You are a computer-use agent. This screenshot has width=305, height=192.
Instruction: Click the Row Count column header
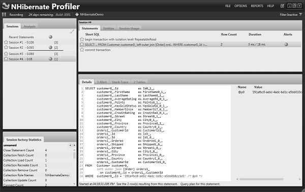click(x=229, y=34)
